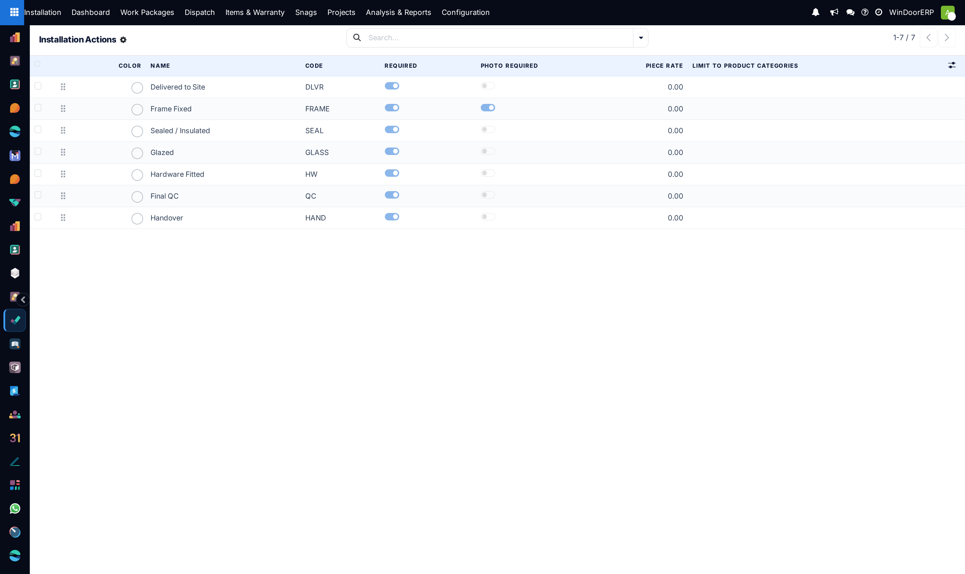Click the search magnifier icon

click(x=357, y=38)
